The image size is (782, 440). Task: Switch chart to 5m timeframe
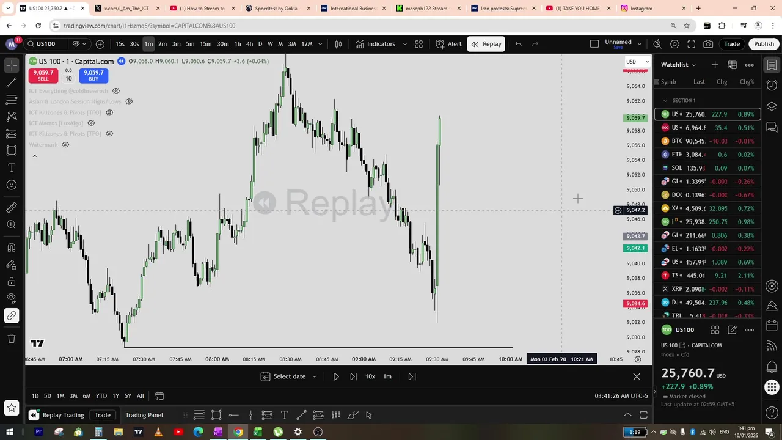(x=190, y=44)
